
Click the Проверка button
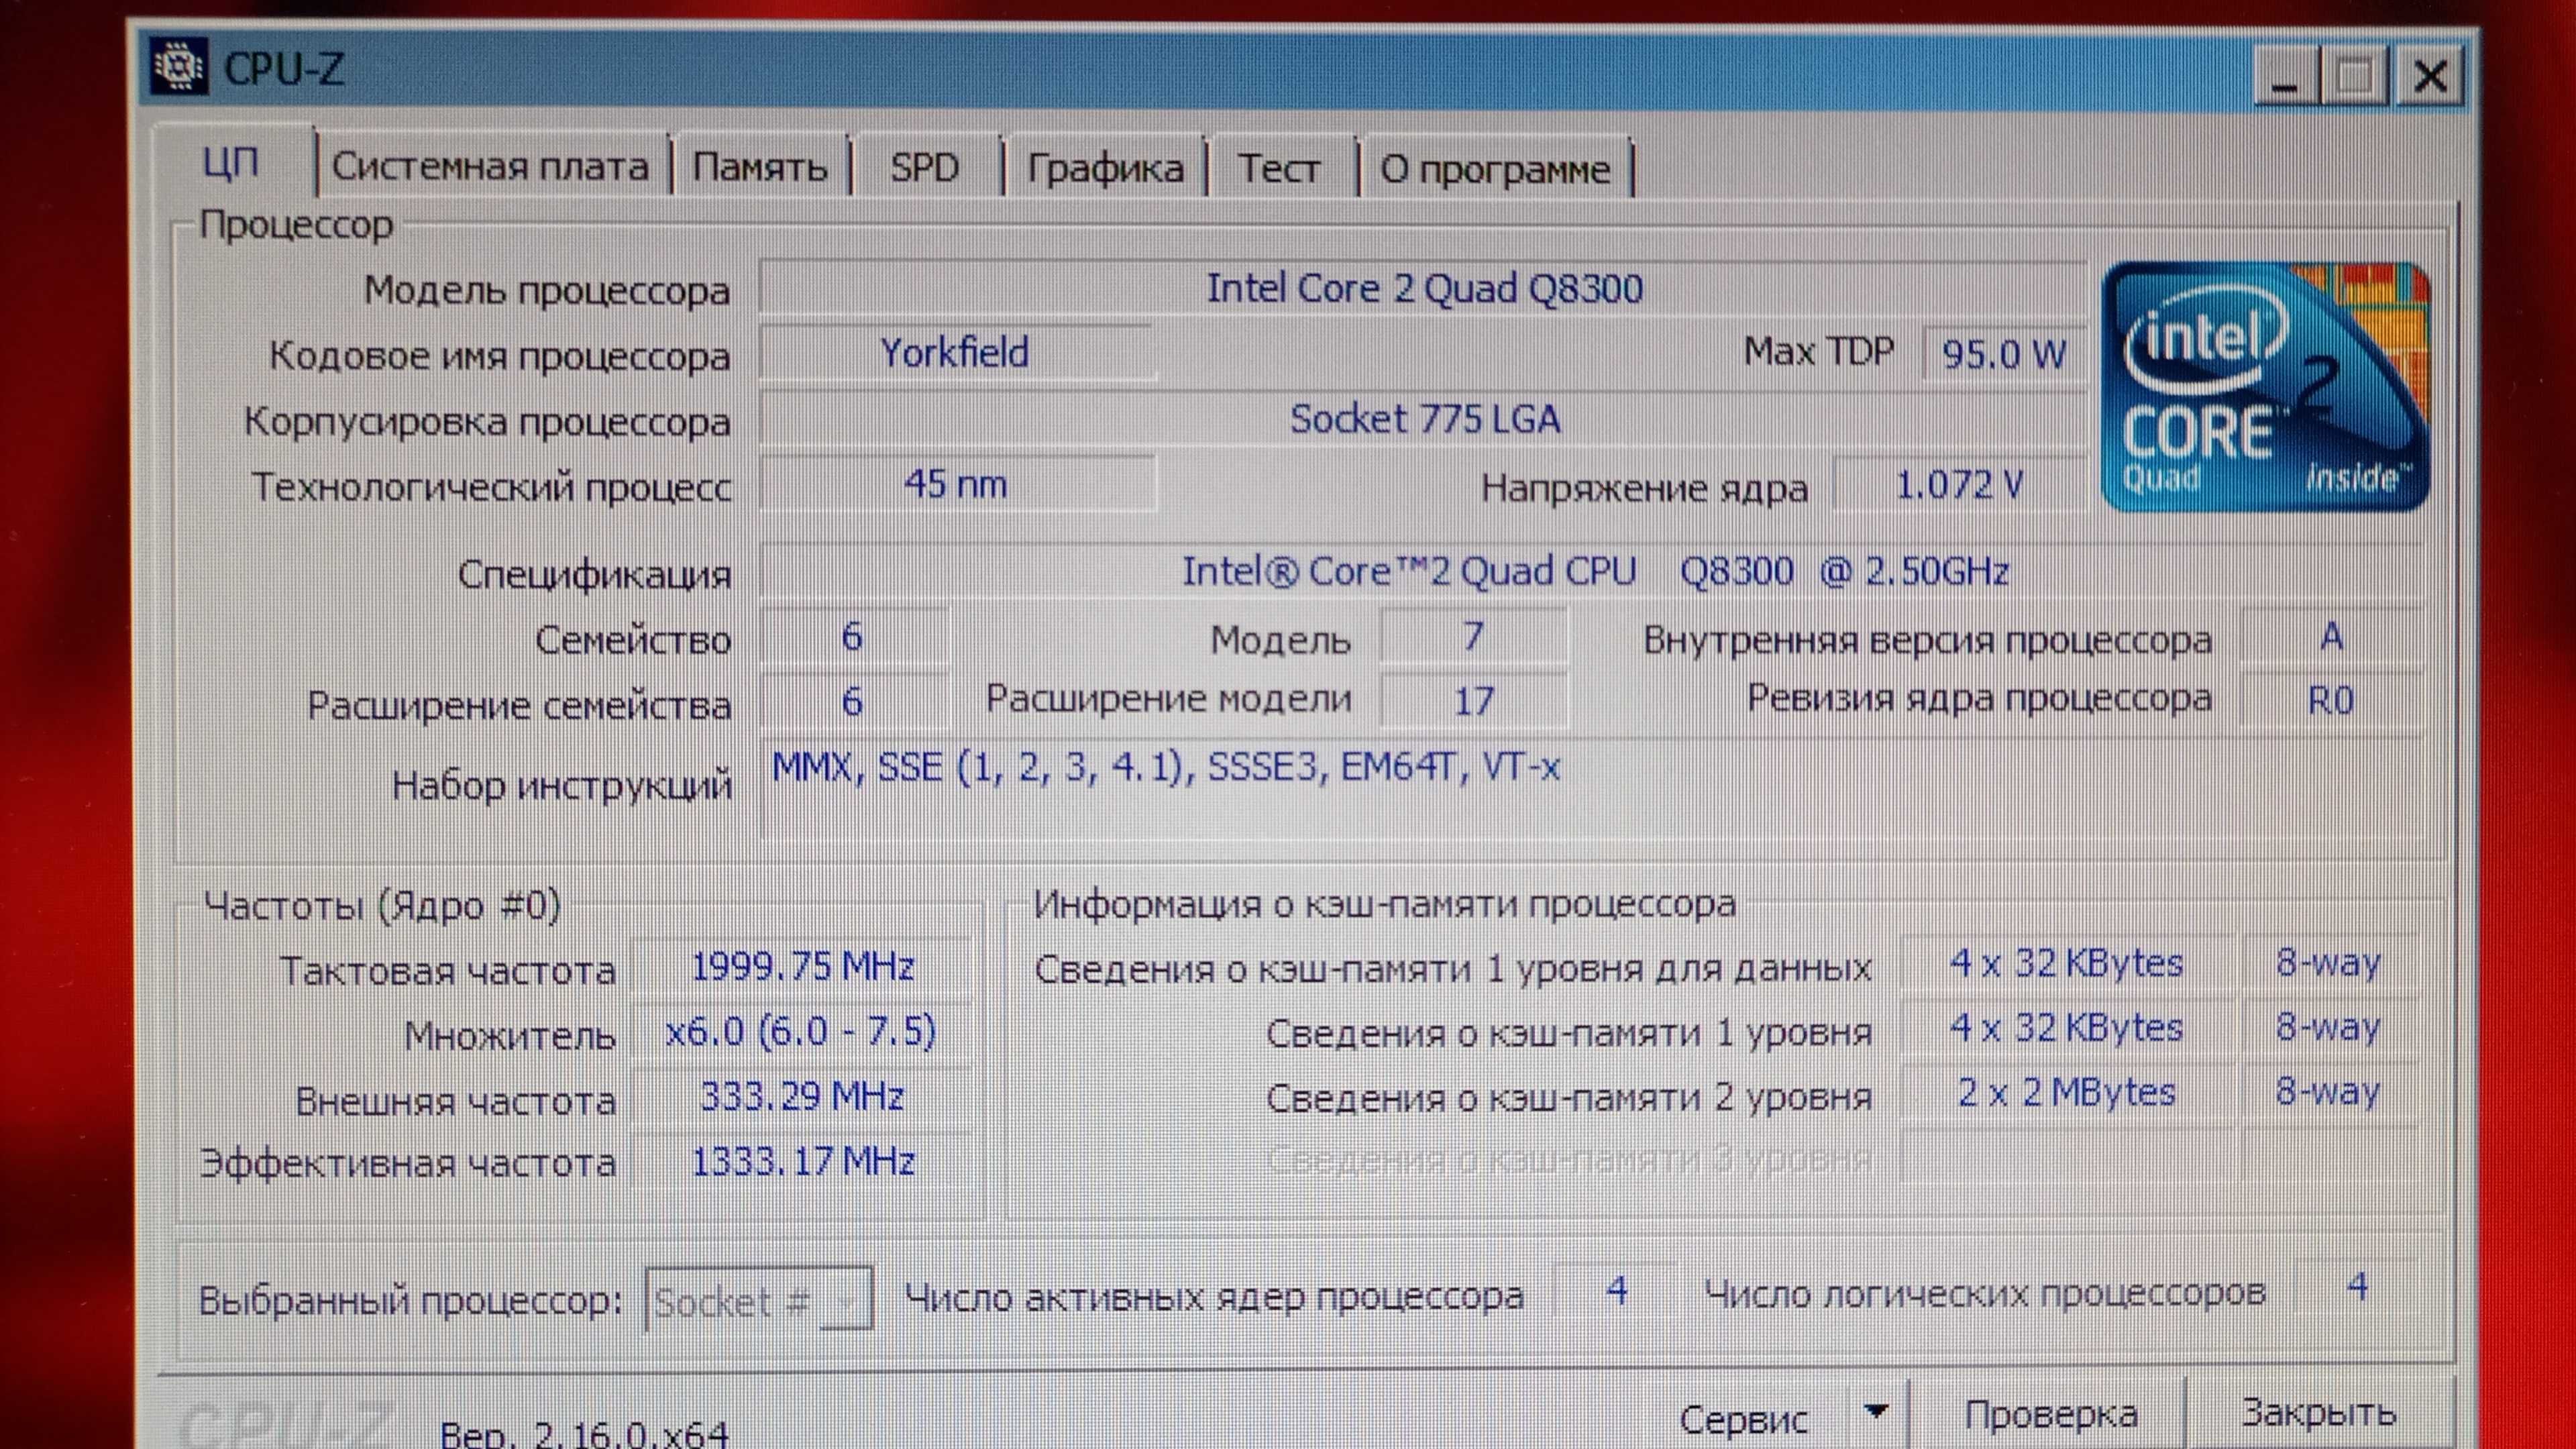[x=2050, y=1415]
